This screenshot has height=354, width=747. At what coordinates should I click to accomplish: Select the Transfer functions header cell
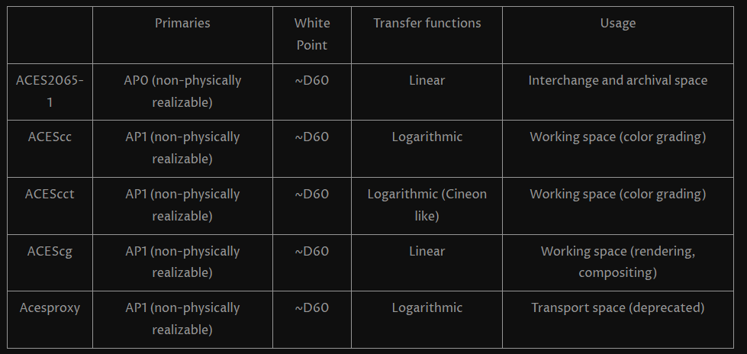[427, 23]
